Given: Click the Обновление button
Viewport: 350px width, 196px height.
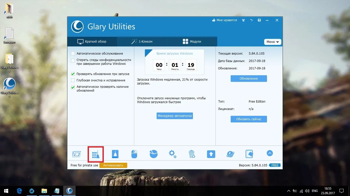Looking at the screenshot, I should pyautogui.click(x=249, y=78).
